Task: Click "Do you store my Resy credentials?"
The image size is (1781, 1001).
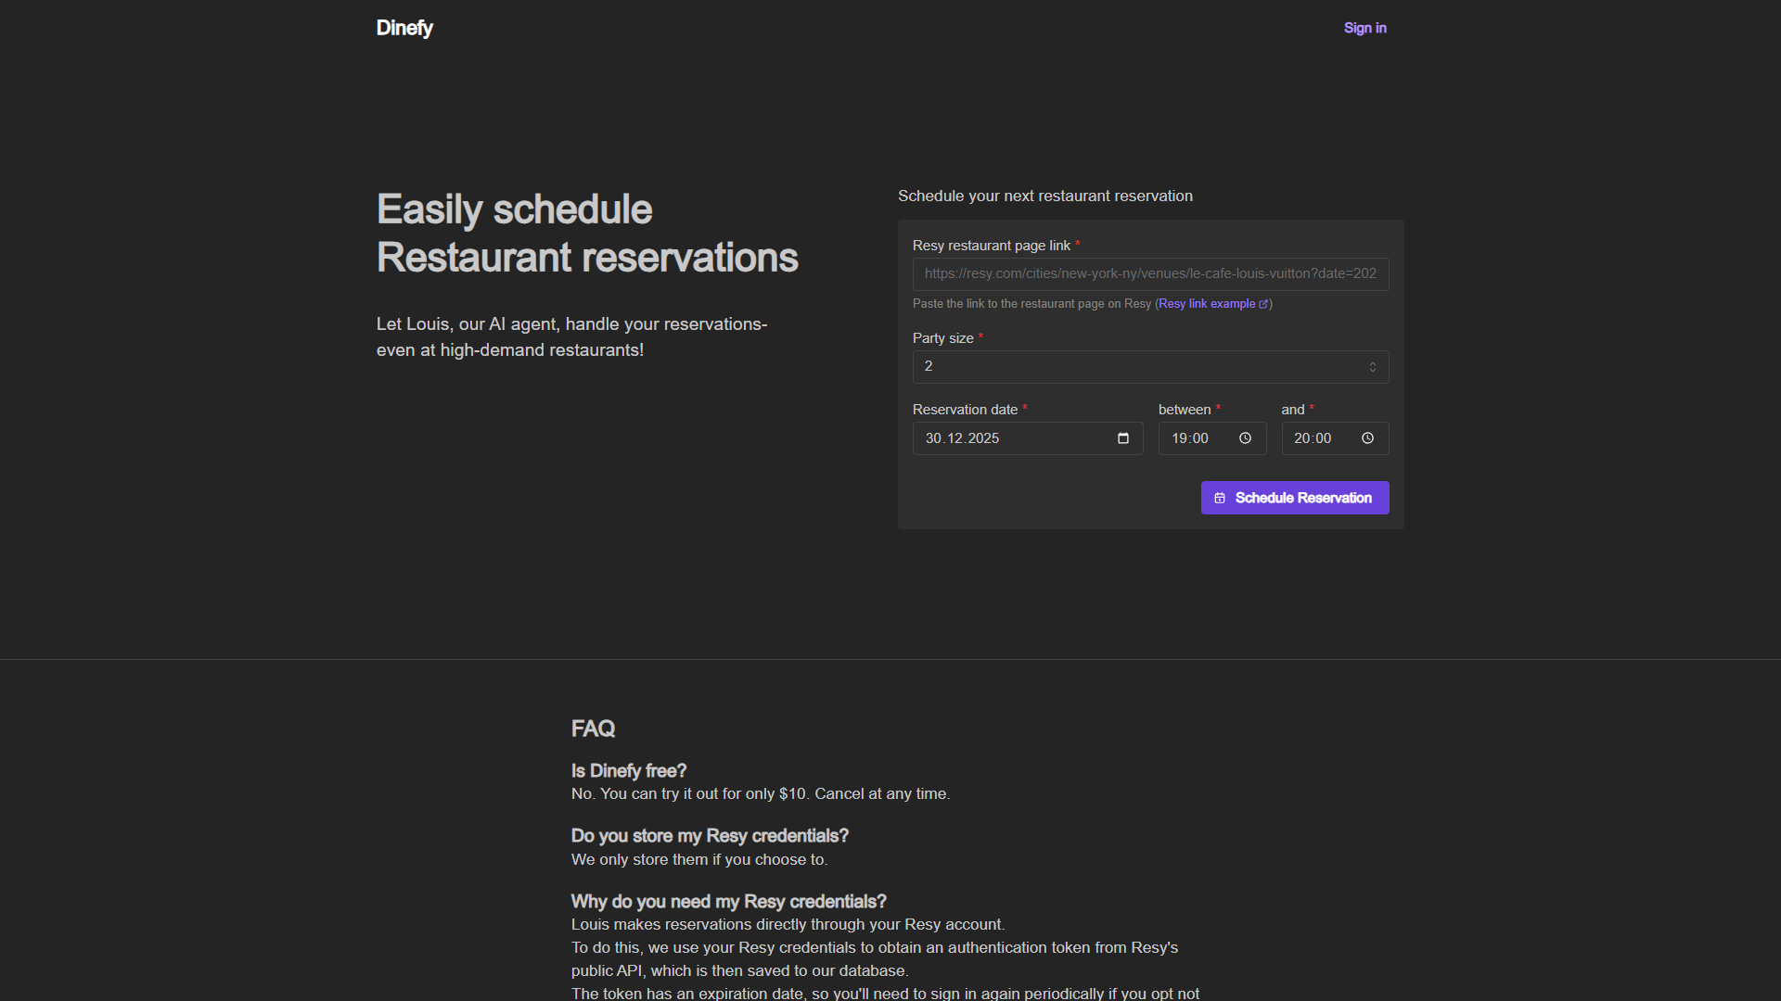Action: (711, 836)
